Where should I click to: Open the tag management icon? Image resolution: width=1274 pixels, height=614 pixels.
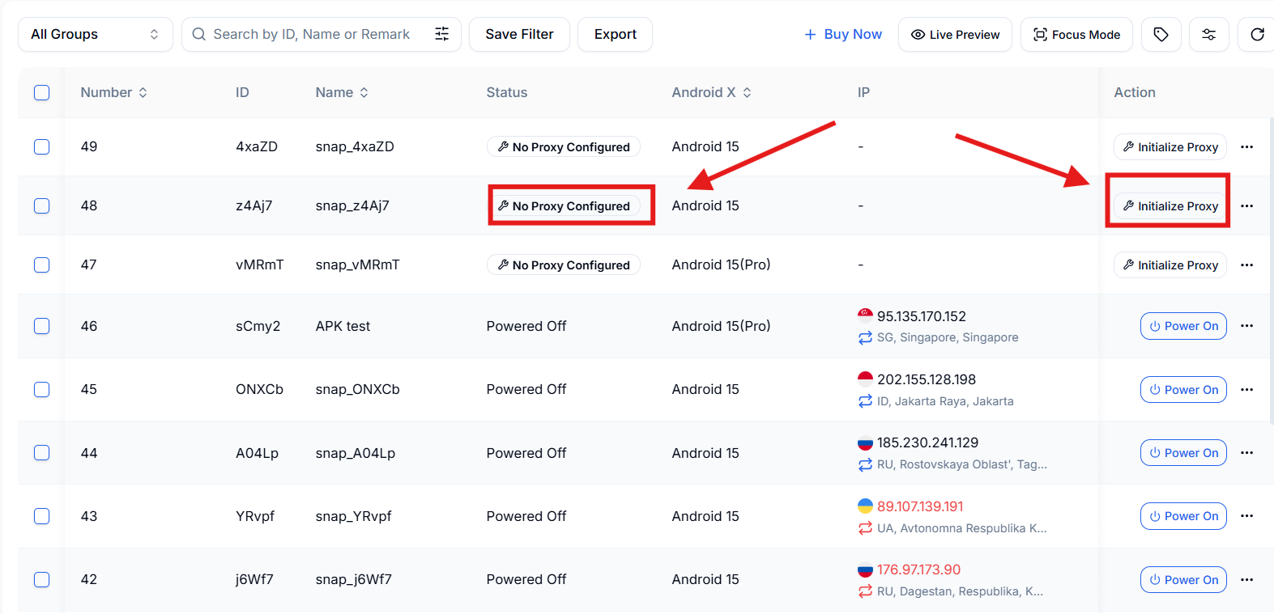pyautogui.click(x=1161, y=34)
